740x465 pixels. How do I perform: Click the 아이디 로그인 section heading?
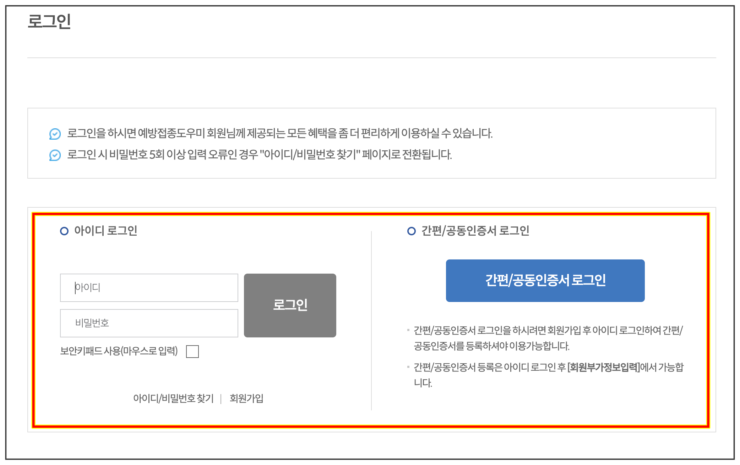(105, 231)
